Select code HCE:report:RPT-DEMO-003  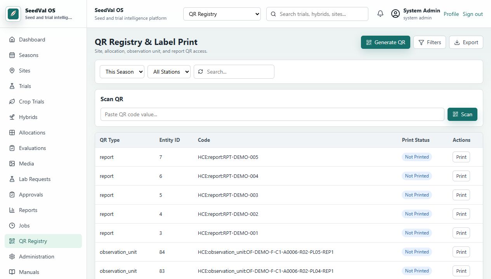tap(228, 195)
